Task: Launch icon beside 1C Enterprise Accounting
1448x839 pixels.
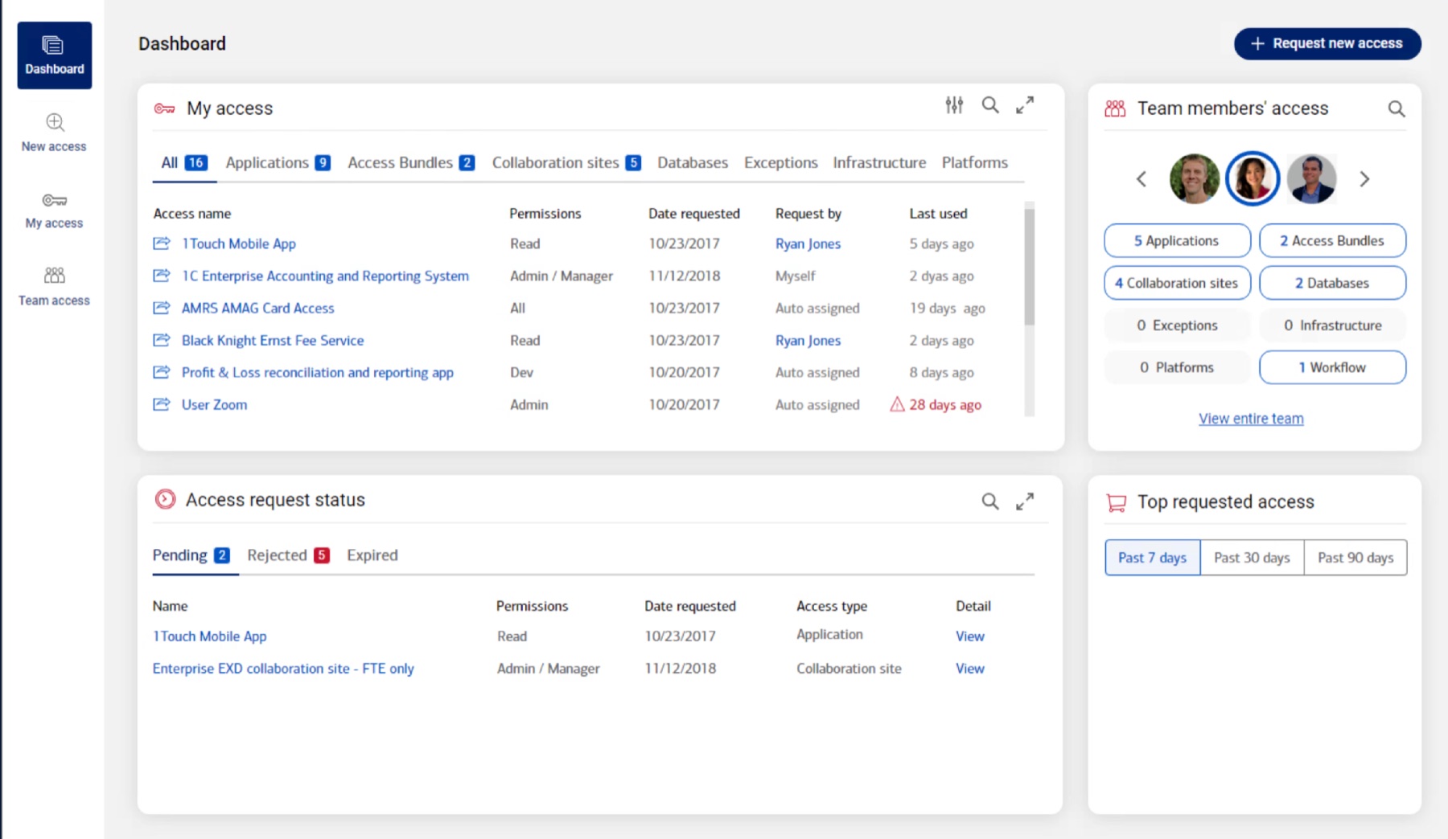Action: pyautogui.click(x=162, y=276)
